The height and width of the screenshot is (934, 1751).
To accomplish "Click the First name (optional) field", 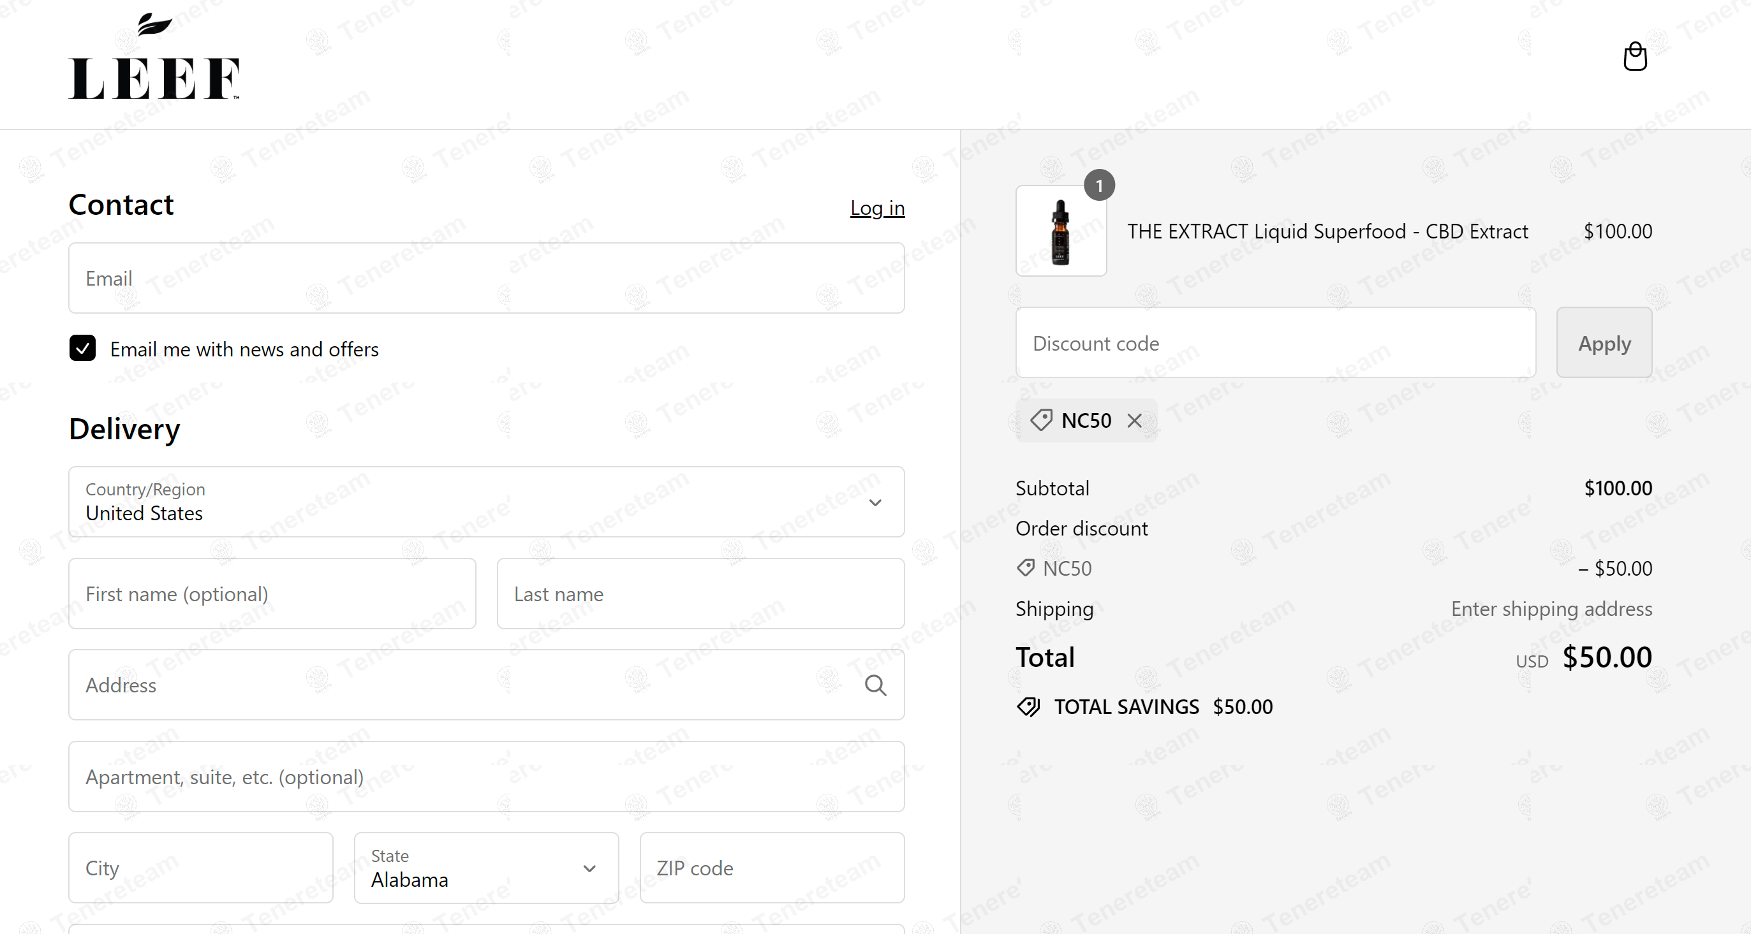I will [x=272, y=594].
